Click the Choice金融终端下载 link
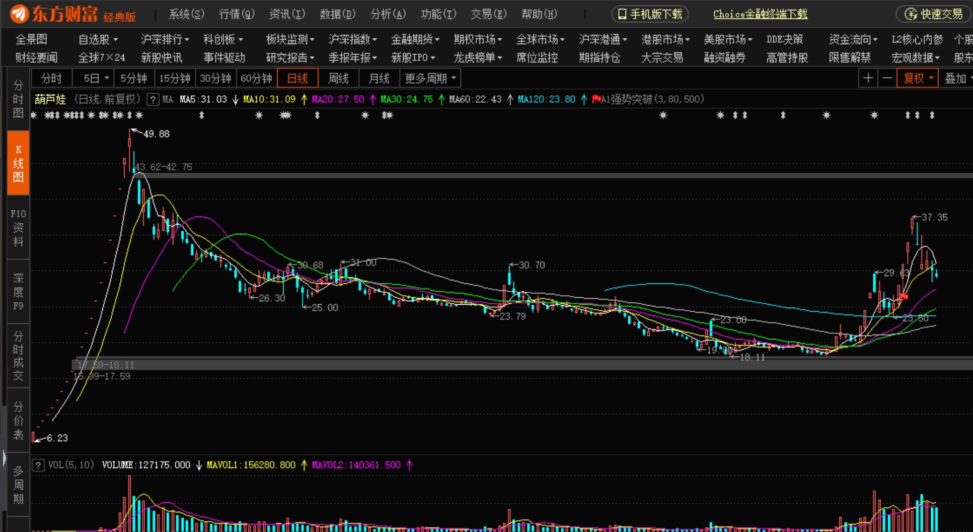 pos(760,14)
